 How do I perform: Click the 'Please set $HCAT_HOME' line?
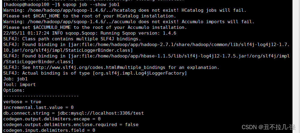(x=89, y=16)
